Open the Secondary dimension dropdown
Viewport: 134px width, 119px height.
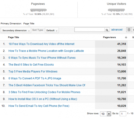(x=16, y=30)
